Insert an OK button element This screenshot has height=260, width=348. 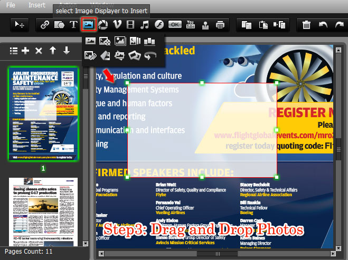pyautogui.click(x=175, y=24)
